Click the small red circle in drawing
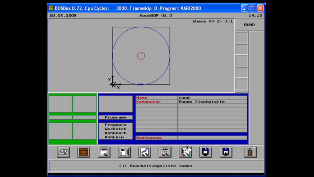Image resolution: width=314 pixels, height=177 pixels. click(141, 56)
